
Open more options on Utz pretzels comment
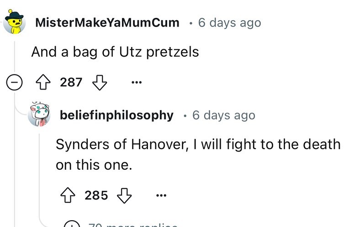pyautogui.click(x=136, y=83)
